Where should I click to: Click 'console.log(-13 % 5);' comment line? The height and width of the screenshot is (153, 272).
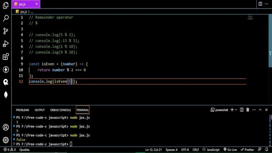[54, 41]
